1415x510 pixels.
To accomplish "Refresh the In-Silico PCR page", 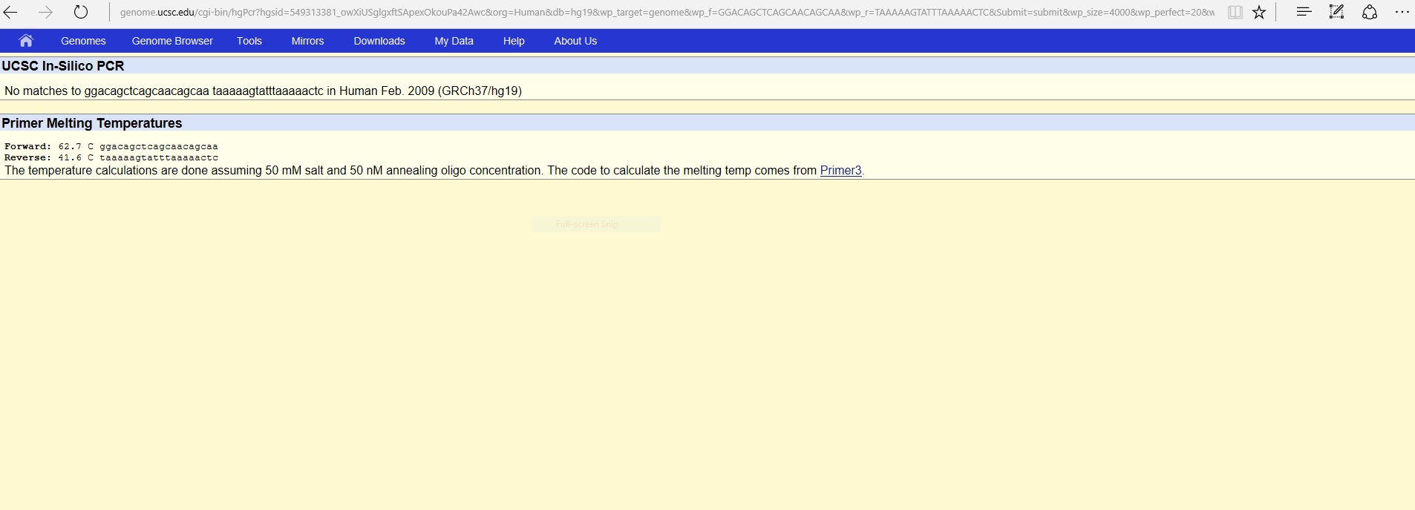I will (81, 12).
